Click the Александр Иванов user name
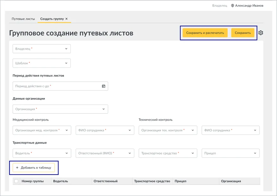 point(249,6)
